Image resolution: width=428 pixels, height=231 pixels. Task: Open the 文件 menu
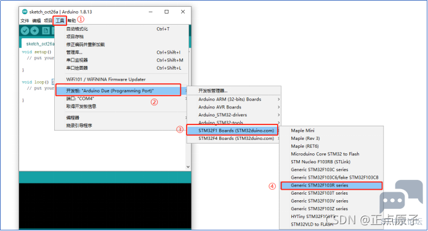coord(25,21)
